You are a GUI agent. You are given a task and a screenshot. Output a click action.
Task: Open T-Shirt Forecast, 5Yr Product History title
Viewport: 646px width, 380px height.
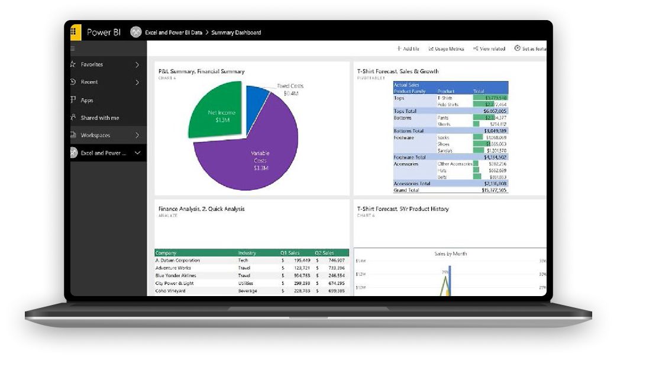click(x=403, y=209)
